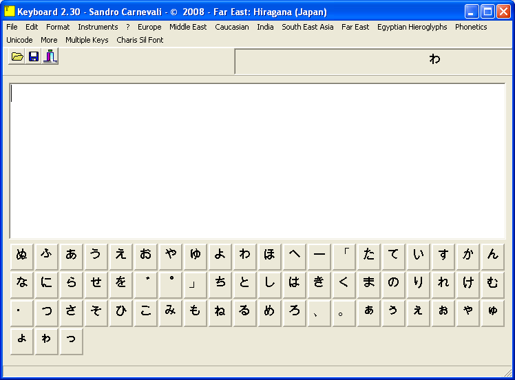Click the toolbar icon next to Save
This screenshot has width=515, height=380.
tap(50, 56)
